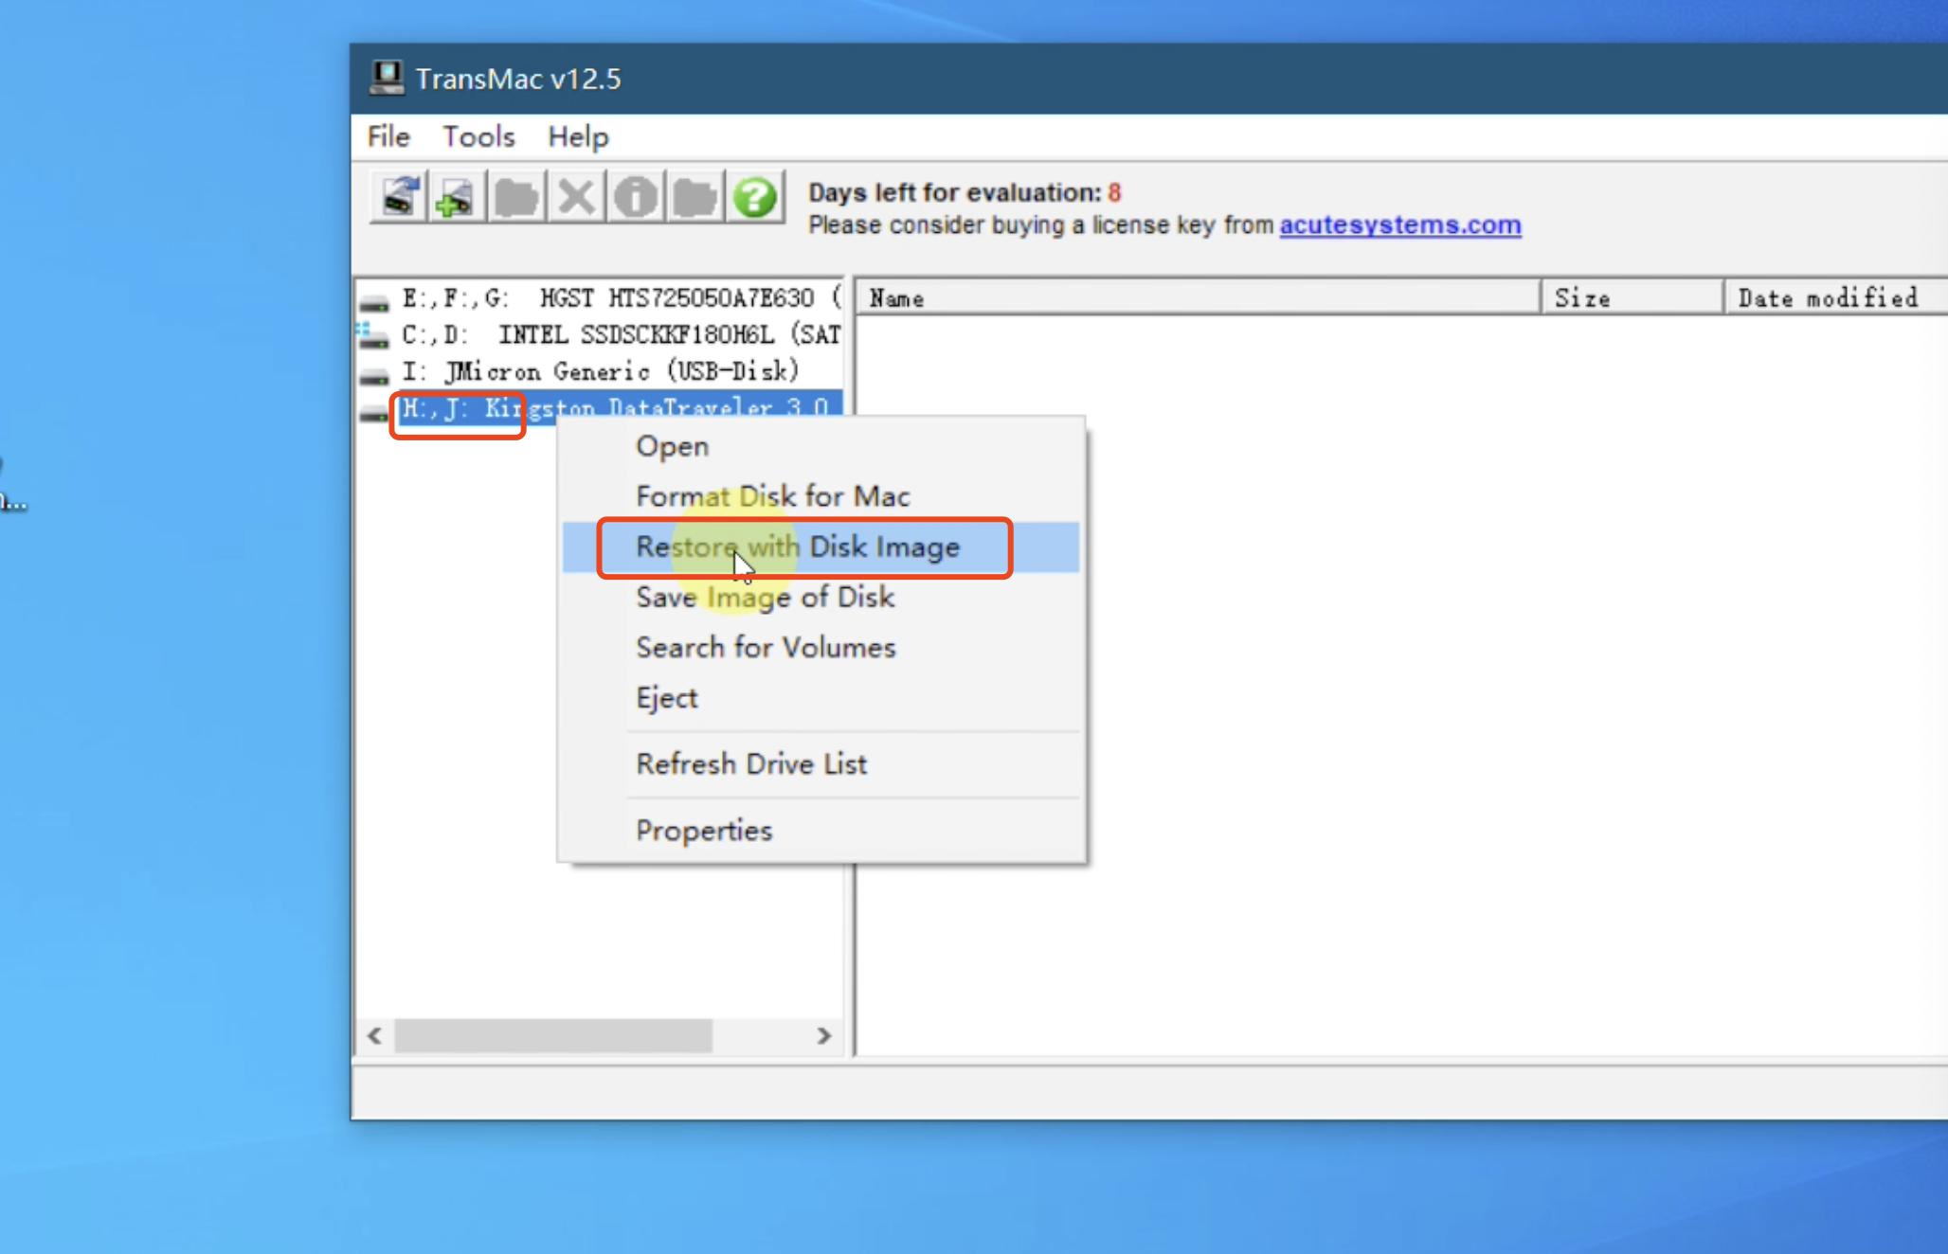Click the drive list scroll right arrow
This screenshot has width=1948, height=1254.
pos(823,1036)
